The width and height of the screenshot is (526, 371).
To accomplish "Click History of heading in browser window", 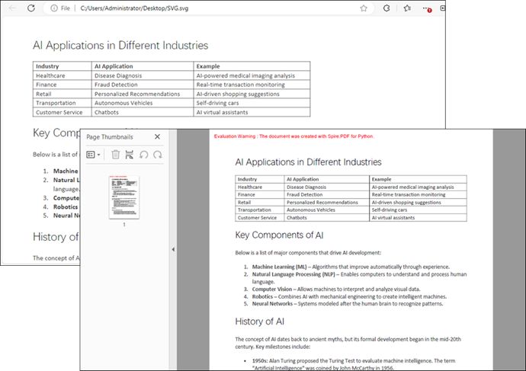I will tap(56, 237).
